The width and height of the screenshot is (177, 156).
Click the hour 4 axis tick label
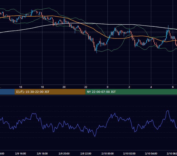click(x=151, y=87)
